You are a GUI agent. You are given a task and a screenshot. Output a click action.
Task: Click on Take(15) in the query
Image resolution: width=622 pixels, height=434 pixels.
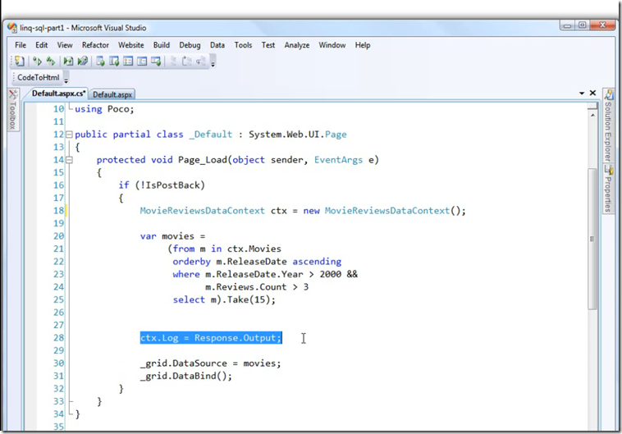coord(249,299)
